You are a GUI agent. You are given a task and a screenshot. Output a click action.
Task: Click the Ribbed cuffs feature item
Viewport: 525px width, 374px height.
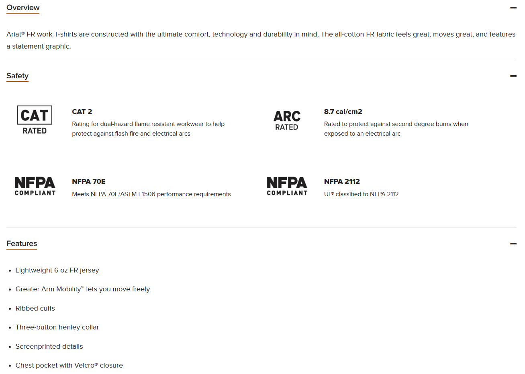[35, 308]
